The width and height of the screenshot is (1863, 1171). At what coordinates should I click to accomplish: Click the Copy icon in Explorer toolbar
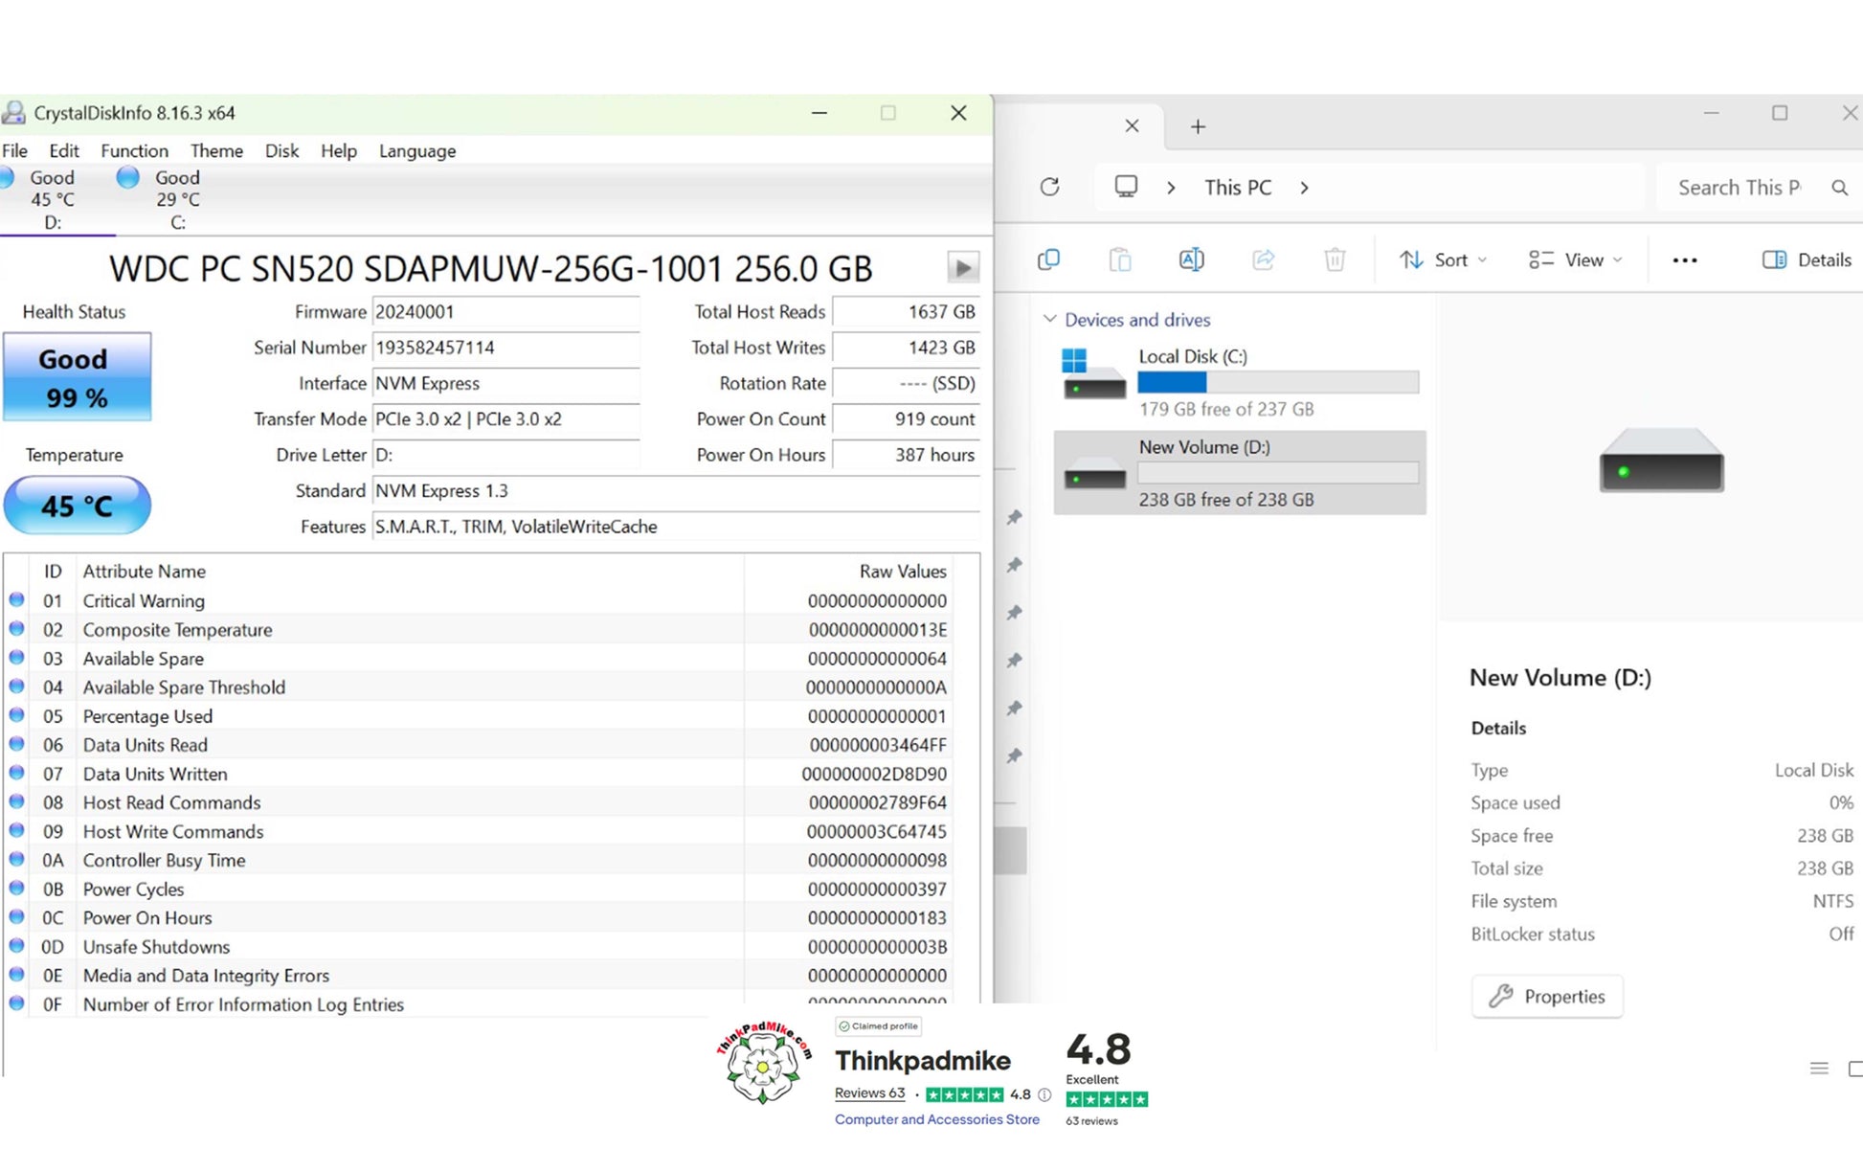click(1049, 259)
